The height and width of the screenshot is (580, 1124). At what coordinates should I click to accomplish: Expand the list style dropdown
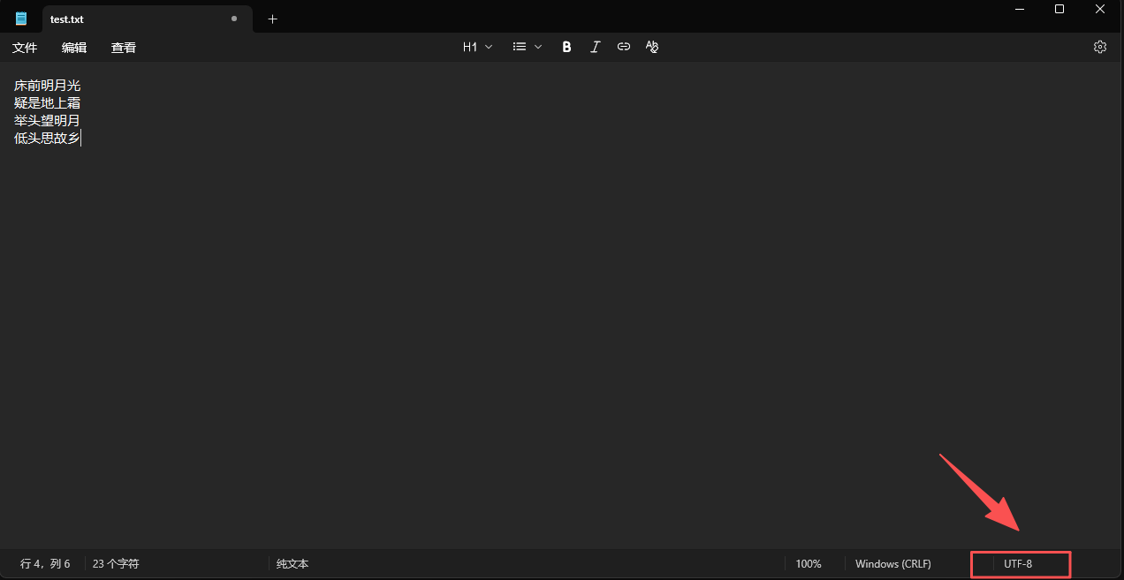pos(528,47)
